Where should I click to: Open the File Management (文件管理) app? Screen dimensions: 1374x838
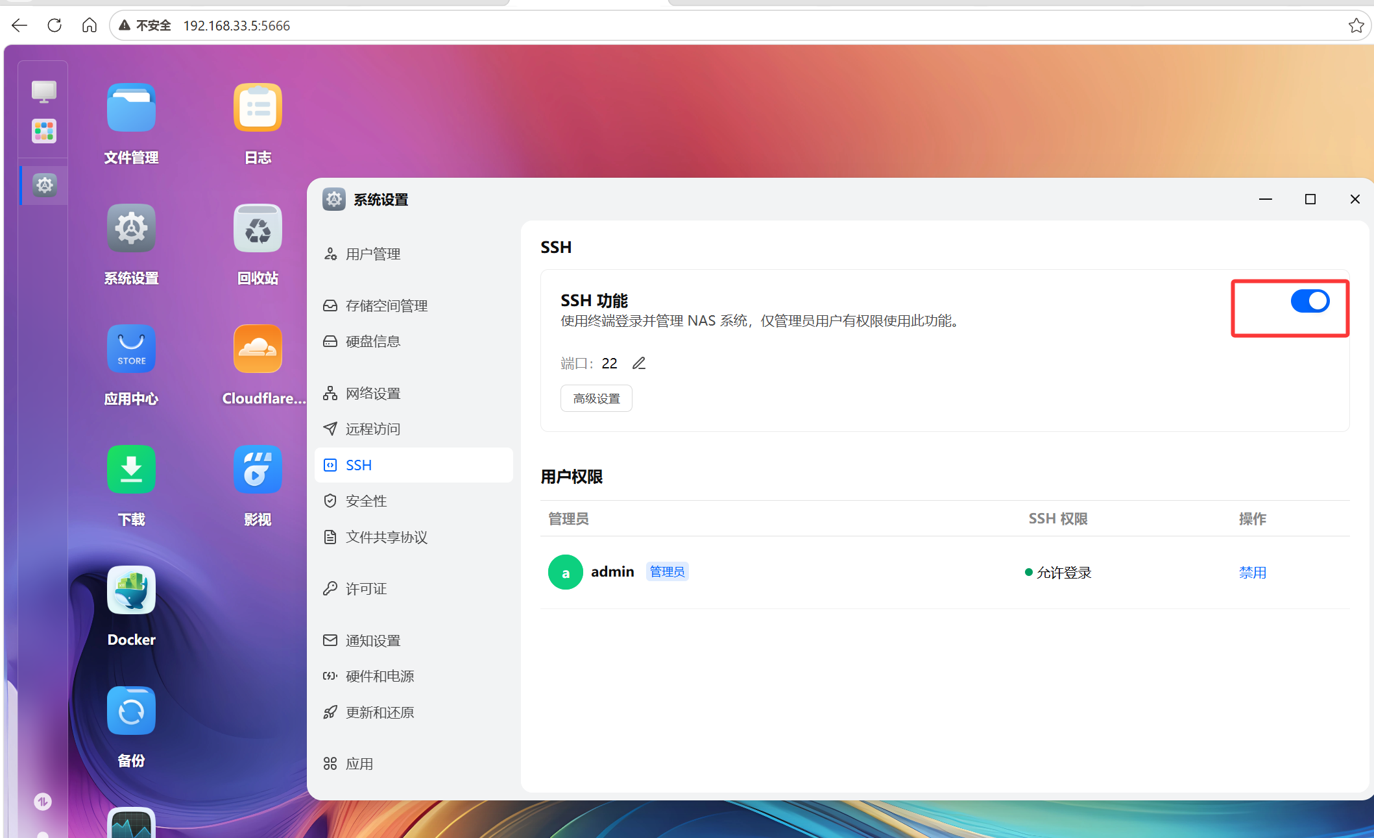131,108
